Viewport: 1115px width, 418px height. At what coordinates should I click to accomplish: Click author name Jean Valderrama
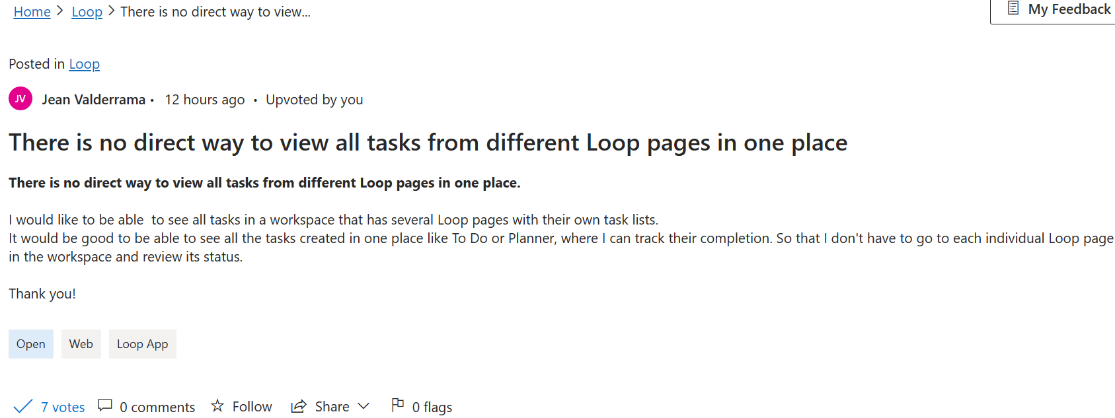click(94, 100)
